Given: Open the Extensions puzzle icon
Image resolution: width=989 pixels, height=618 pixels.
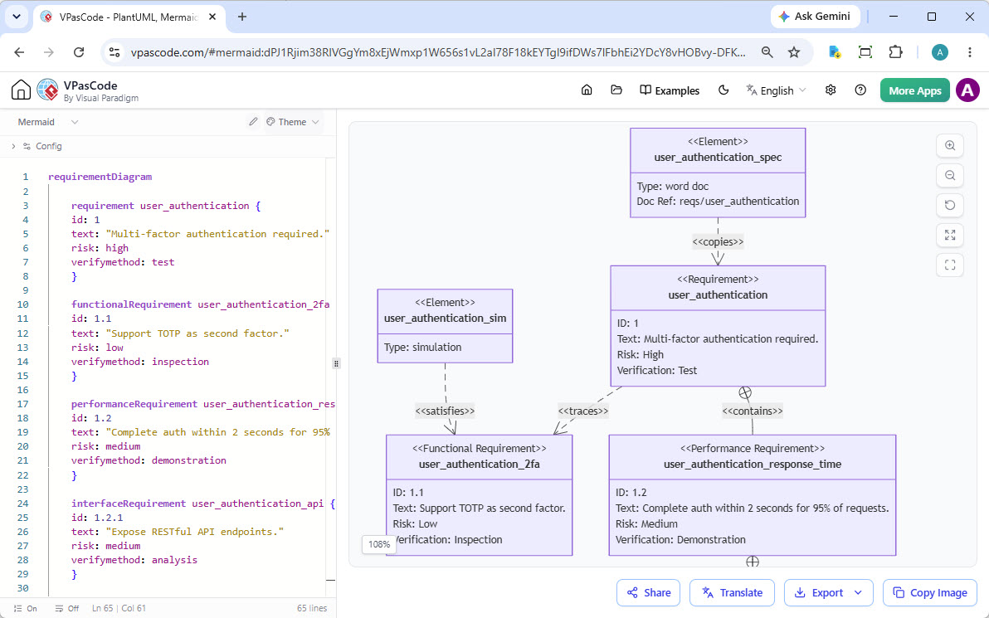Looking at the screenshot, I should 895,52.
